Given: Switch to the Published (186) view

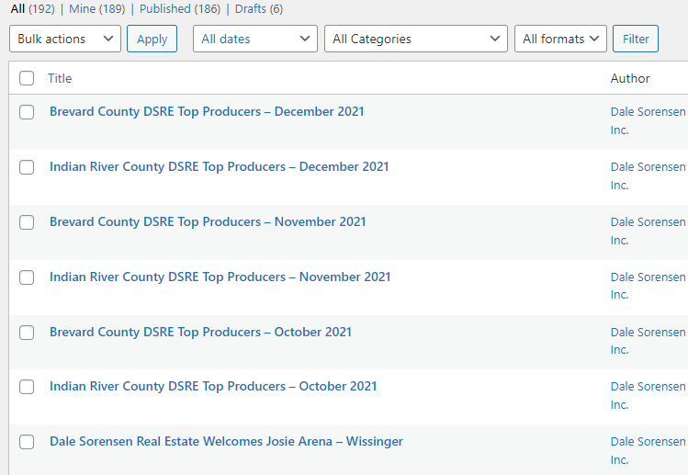Looking at the screenshot, I should pyautogui.click(x=180, y=9).
